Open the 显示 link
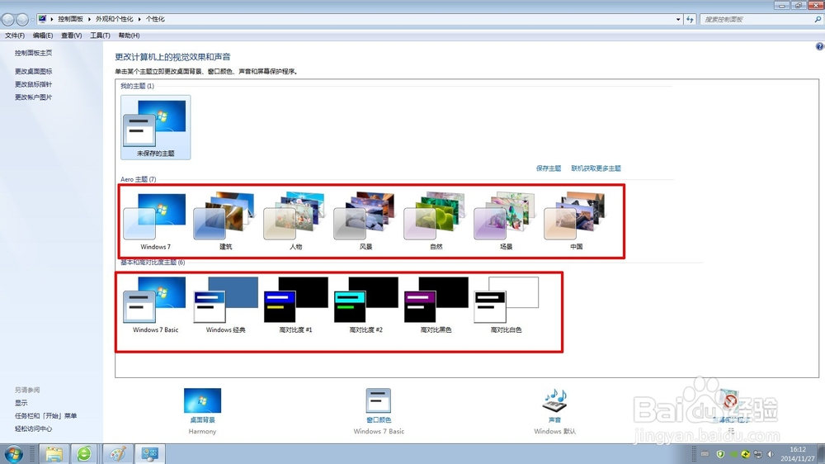 [21, 403]
